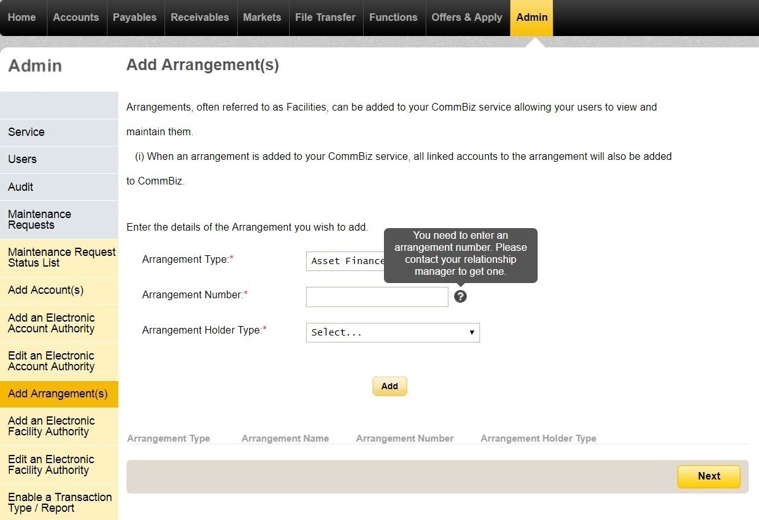Open the Functions tab
The height and width of the screenshot is (520, 759).
(x=393, y=18)
